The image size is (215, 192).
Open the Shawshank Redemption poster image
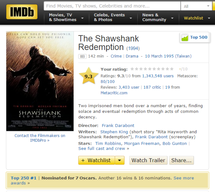click(x=40, y=81)
